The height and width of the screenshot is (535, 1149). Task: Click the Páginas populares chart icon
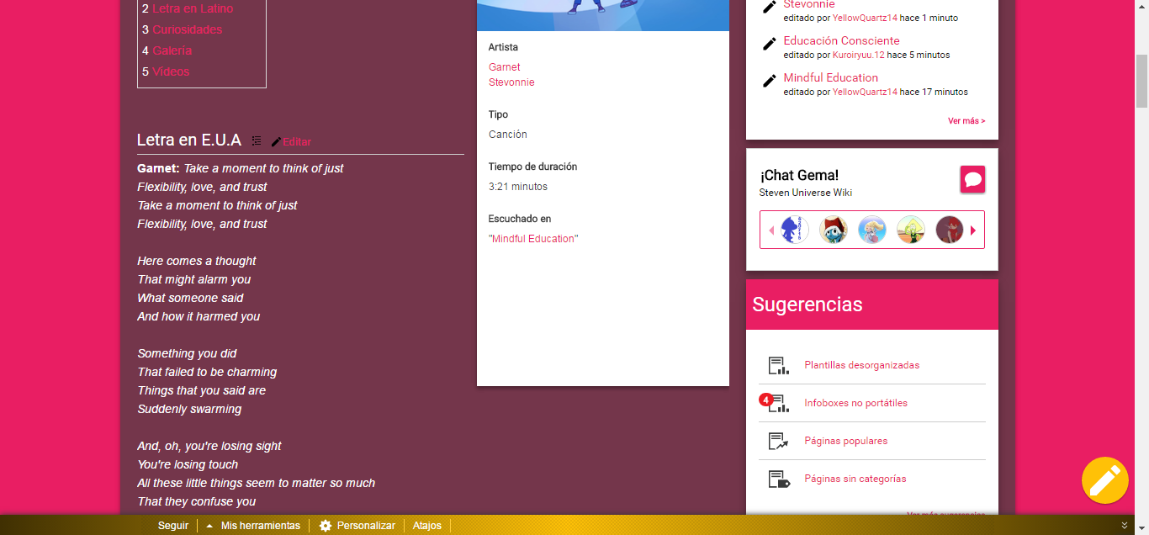pos(778,441)
